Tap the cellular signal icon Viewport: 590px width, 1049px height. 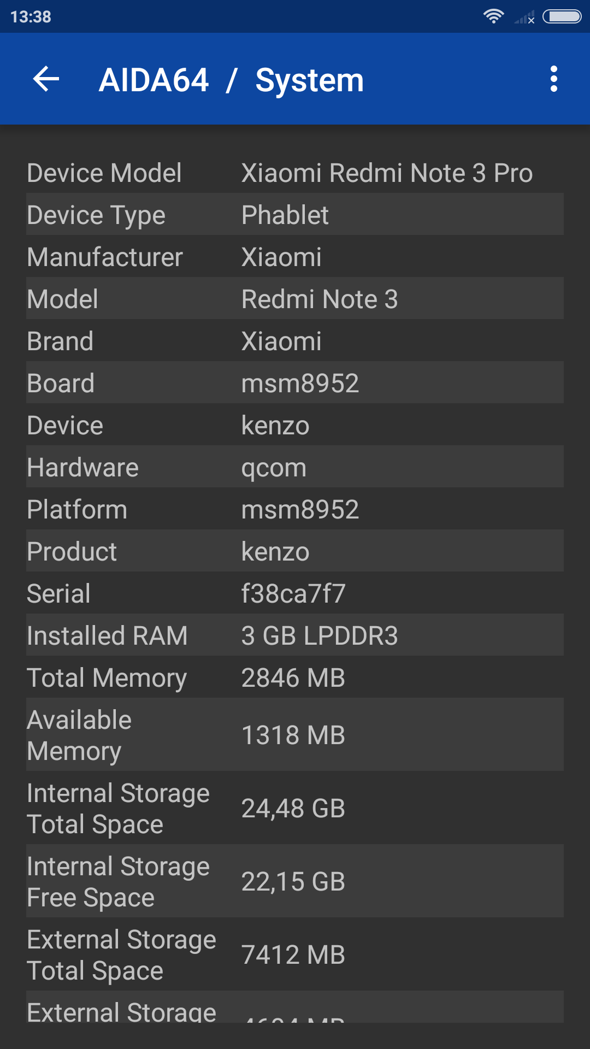524,18
